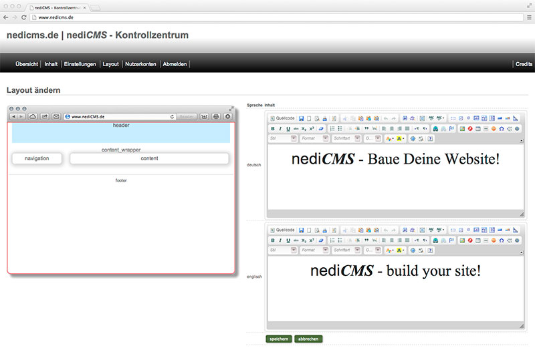Click Find binoculars icon in englisch editor

click(405, 230)
